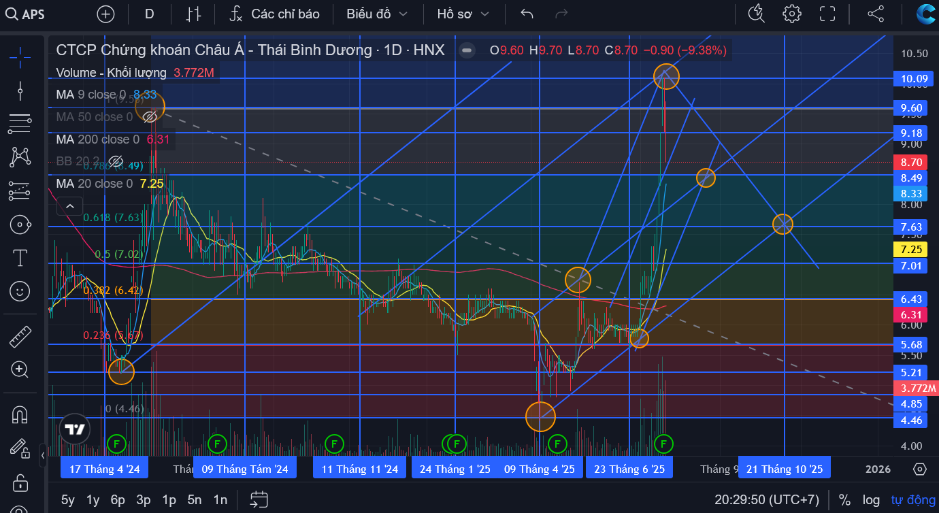Image resolution: width=939 pixels, height=513 pixels.
Task: Select the trend line drawing tool
Action: point(20,90)
